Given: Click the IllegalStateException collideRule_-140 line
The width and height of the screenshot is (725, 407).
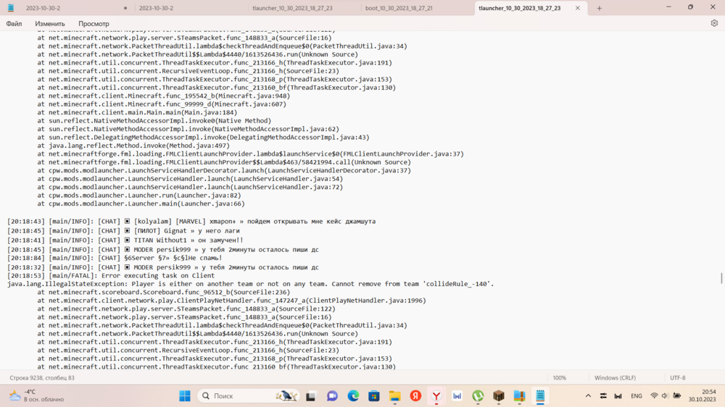Looking at the screenshot, I should (x=251, y=284).
